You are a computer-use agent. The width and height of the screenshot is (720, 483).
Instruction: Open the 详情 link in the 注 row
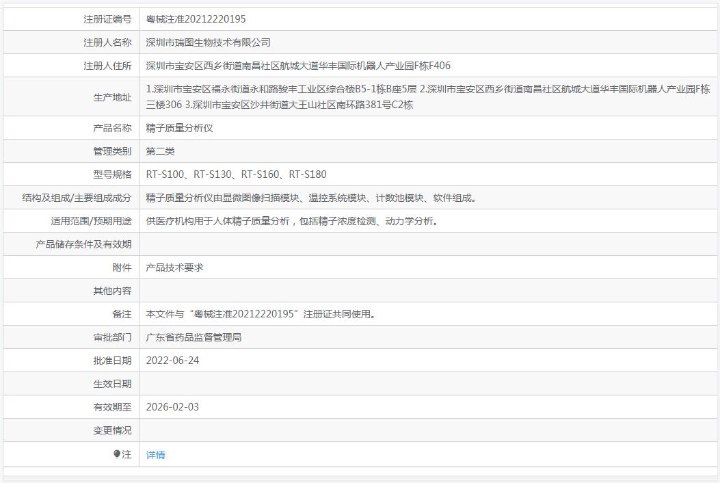156,455
